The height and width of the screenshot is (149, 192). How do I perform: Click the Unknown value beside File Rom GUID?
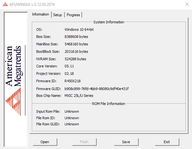[72, 124]
